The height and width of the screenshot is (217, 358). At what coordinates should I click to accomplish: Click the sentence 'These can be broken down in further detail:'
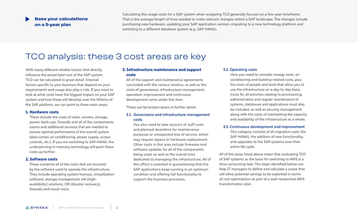161,107
